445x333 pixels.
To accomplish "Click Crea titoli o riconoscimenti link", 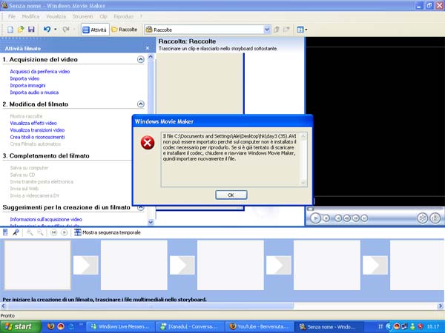I will pos(37,137).
